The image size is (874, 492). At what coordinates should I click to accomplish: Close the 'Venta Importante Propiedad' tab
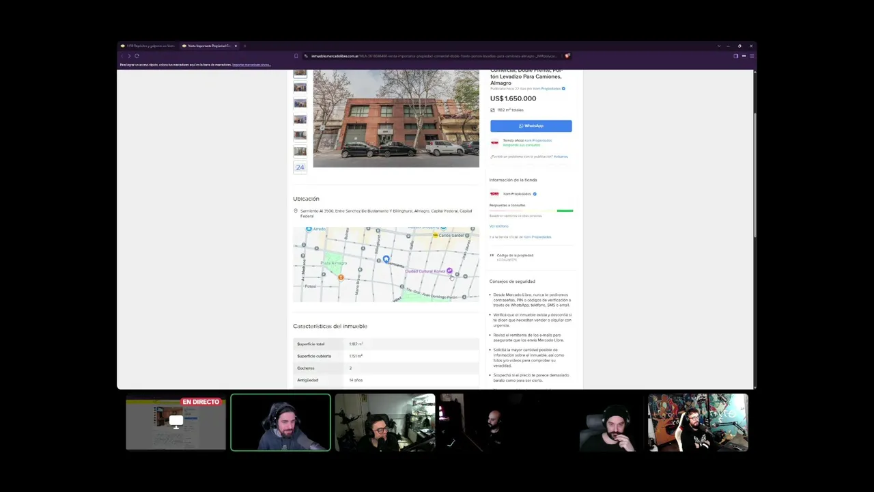point(236,46)
